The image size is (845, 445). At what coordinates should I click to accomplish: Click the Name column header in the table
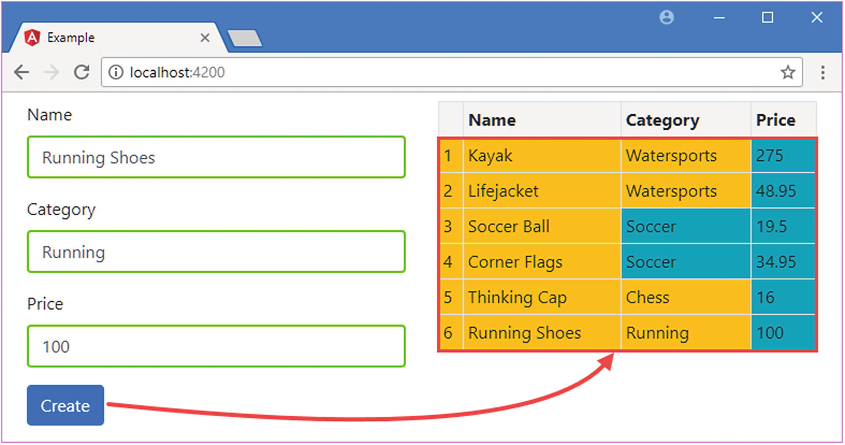pyautogui.click(x=542, y=120)
